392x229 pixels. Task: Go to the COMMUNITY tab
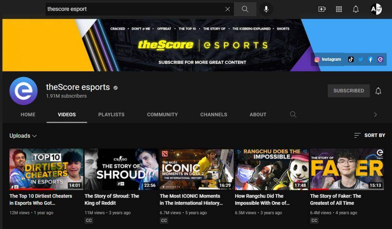(162, 114)
